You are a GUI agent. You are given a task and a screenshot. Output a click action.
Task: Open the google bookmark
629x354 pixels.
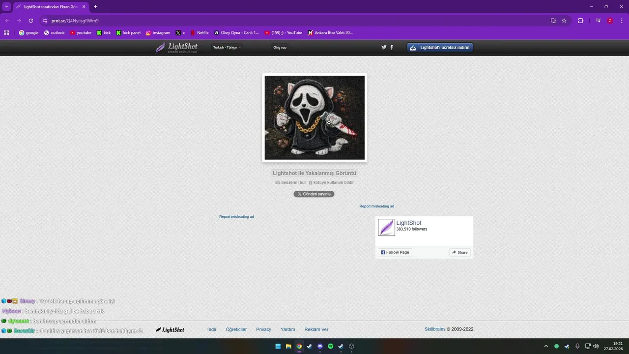point(29,33)
